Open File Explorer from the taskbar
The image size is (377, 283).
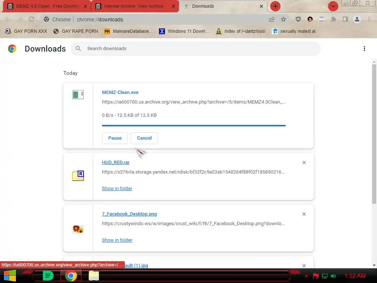[94, 276]
